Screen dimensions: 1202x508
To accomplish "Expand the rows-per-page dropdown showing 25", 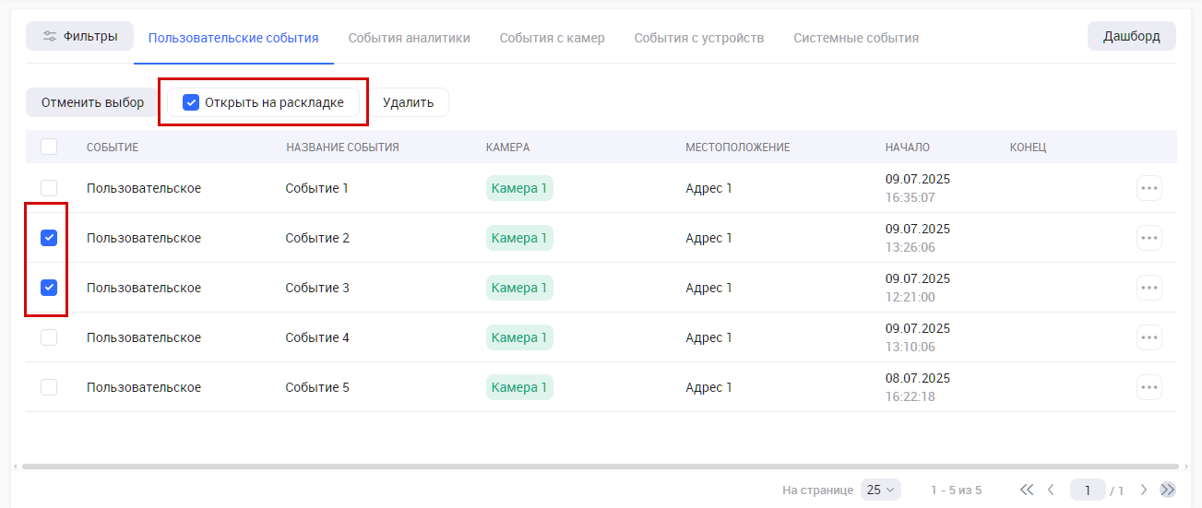I will (880, 490).
